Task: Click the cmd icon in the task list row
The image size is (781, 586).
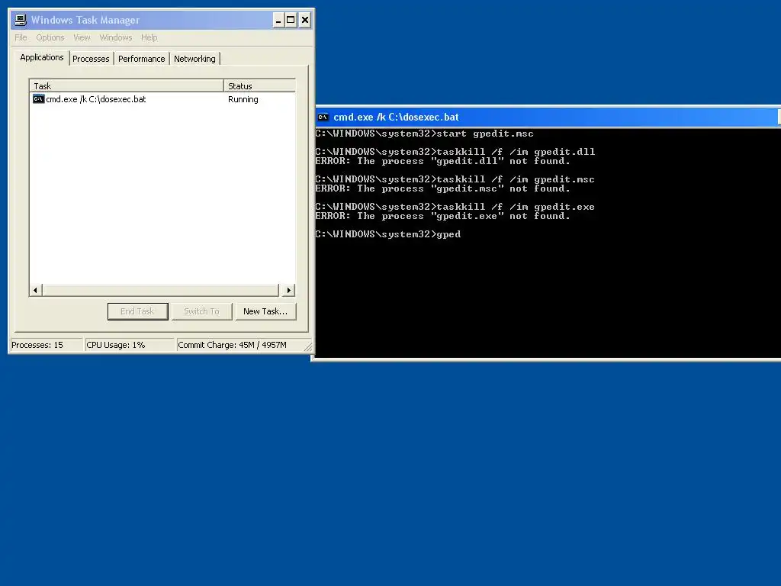Action: (x=38, y=99)
